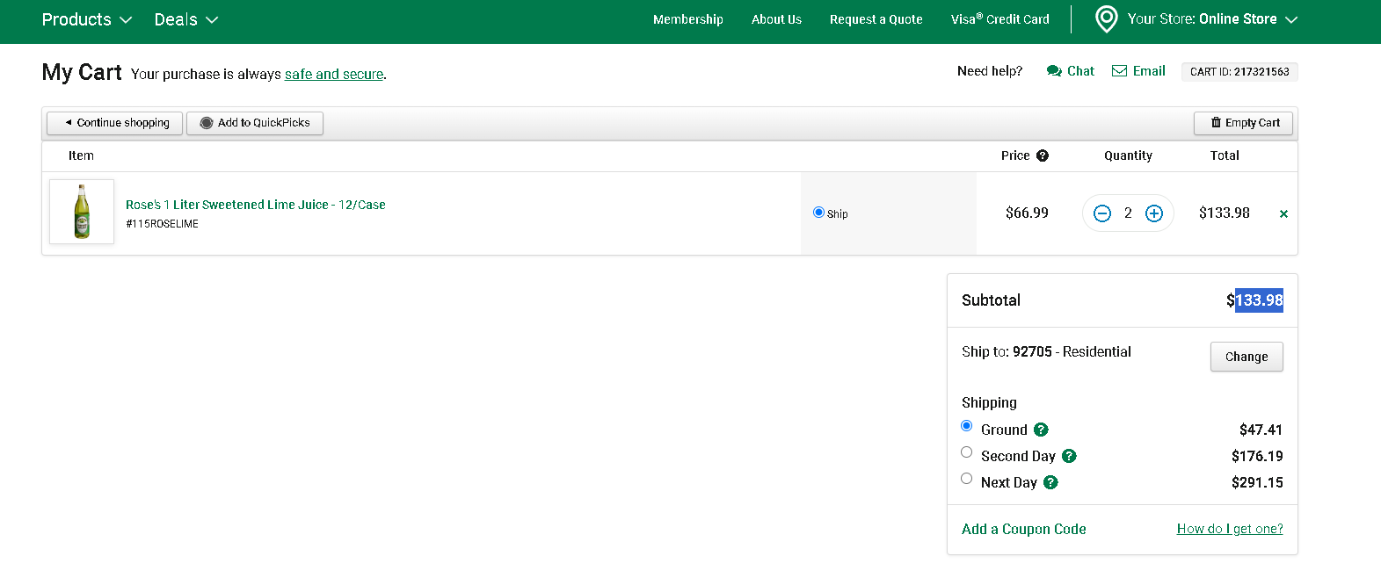The height and width of the screenshot is (578, 1381).
Task: Select Ground shipping option
Action: click(x=967, y=426)
